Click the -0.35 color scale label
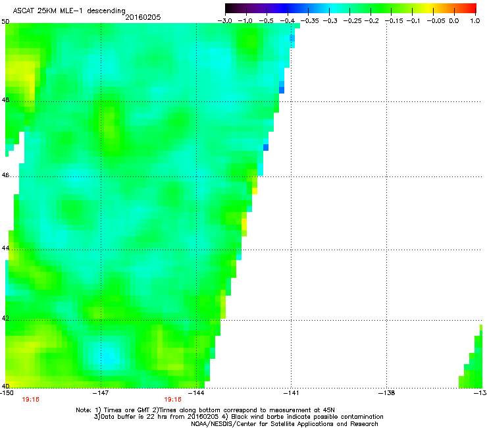487x428 pixels. tap(310, 21)
